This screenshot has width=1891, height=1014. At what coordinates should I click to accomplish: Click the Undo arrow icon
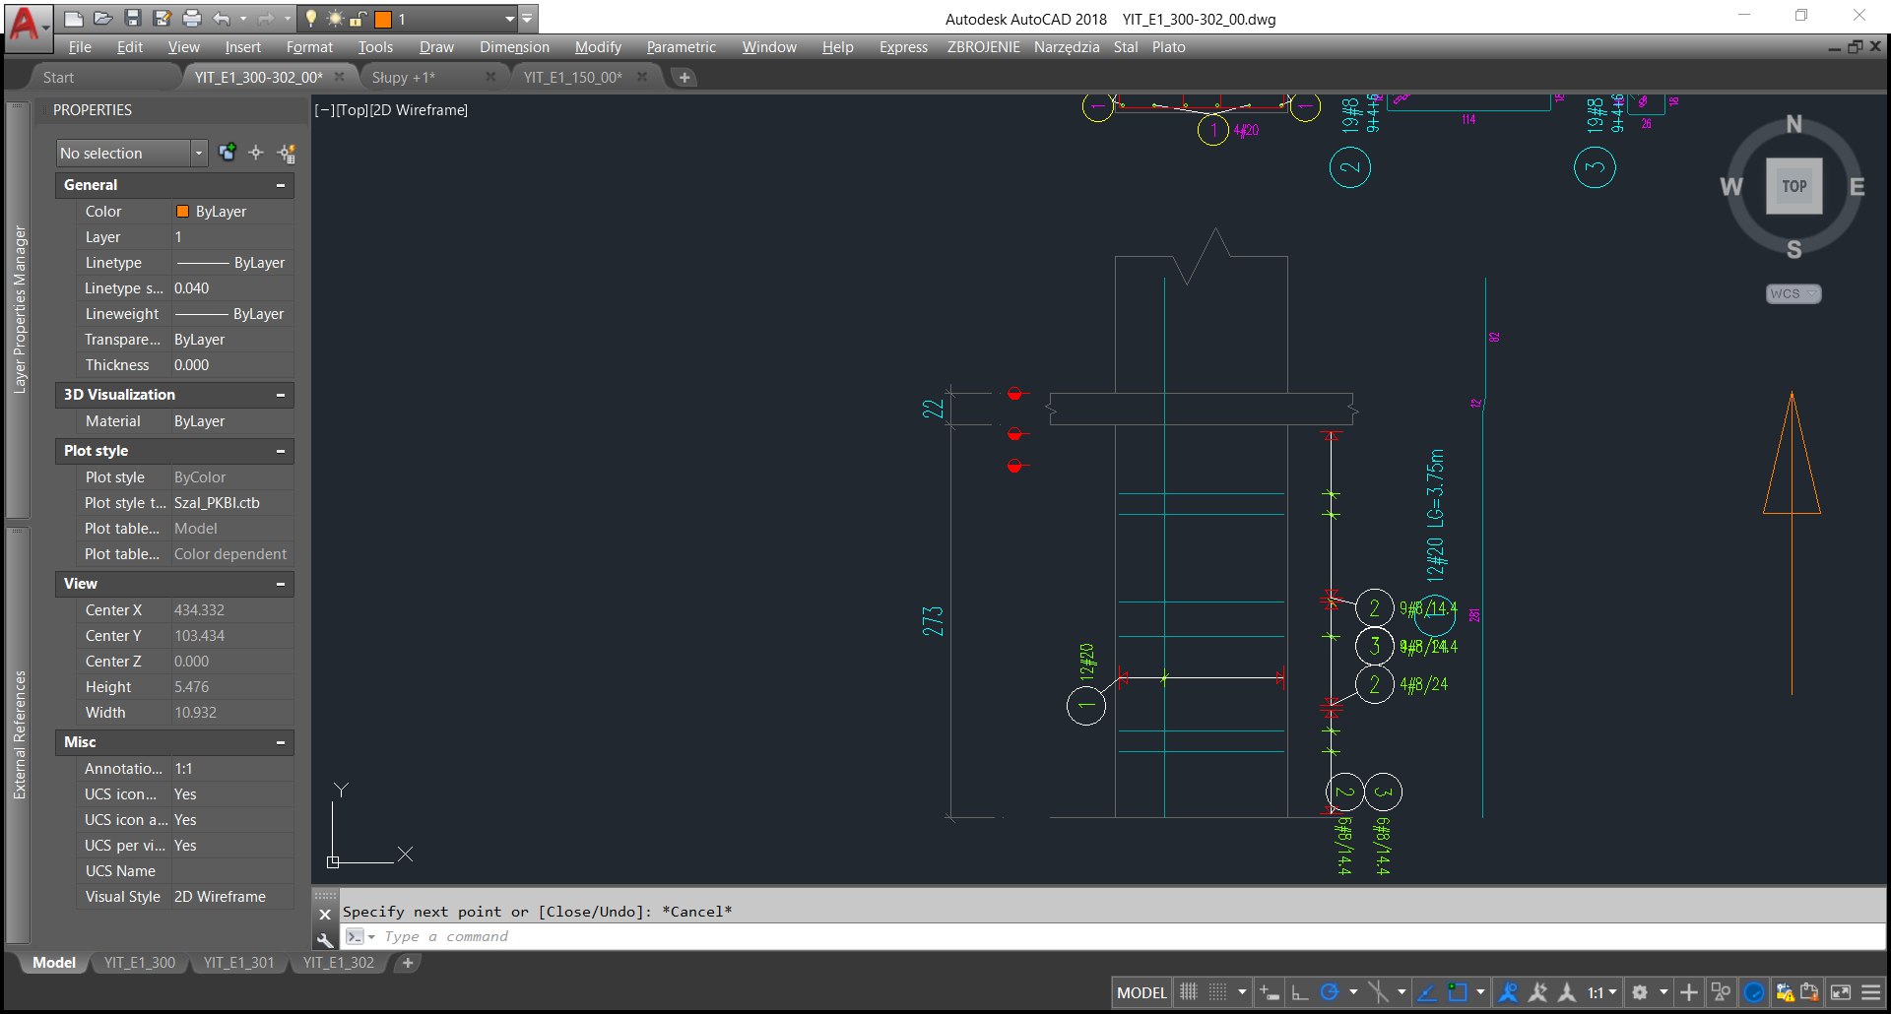point(221,19)
